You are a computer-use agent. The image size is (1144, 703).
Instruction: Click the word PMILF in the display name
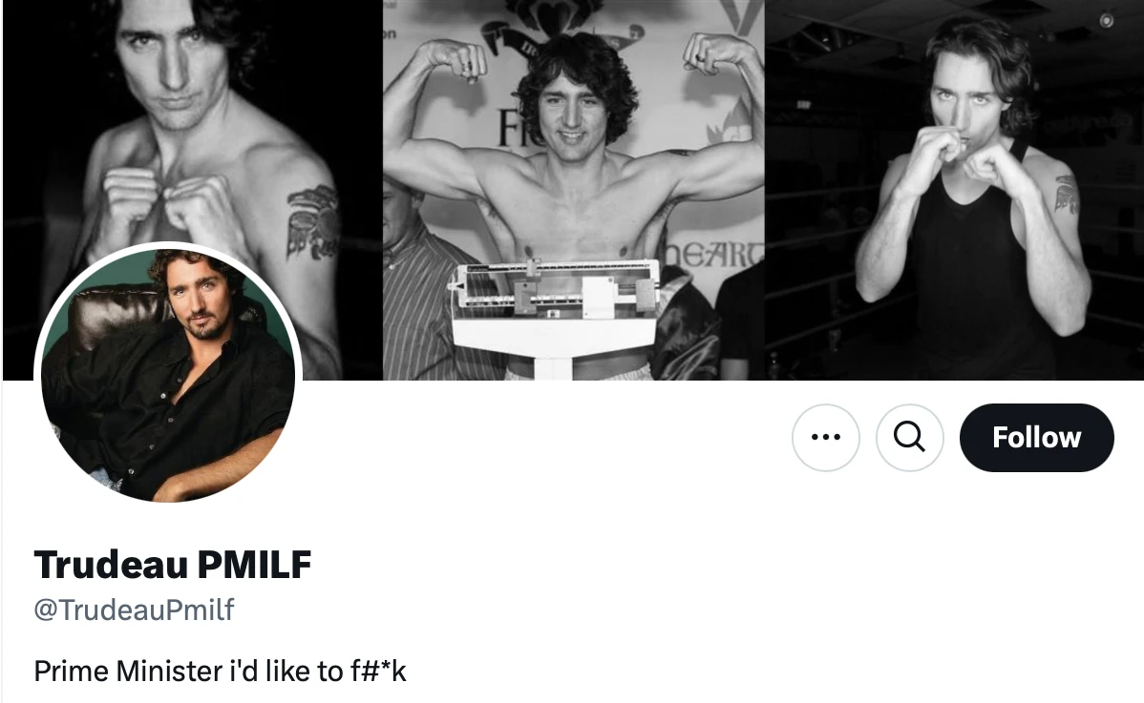coord(254,566)
